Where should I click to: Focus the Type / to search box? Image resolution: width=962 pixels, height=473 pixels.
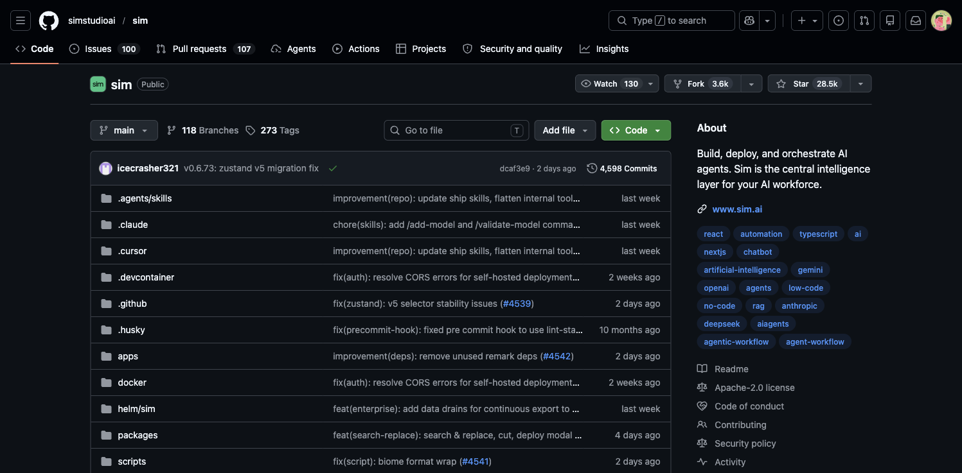click(672, 21)
